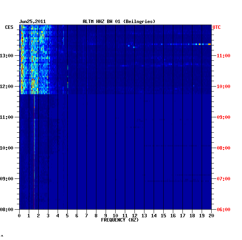Click frequency axis tick label 0

(x=19, y=216)
